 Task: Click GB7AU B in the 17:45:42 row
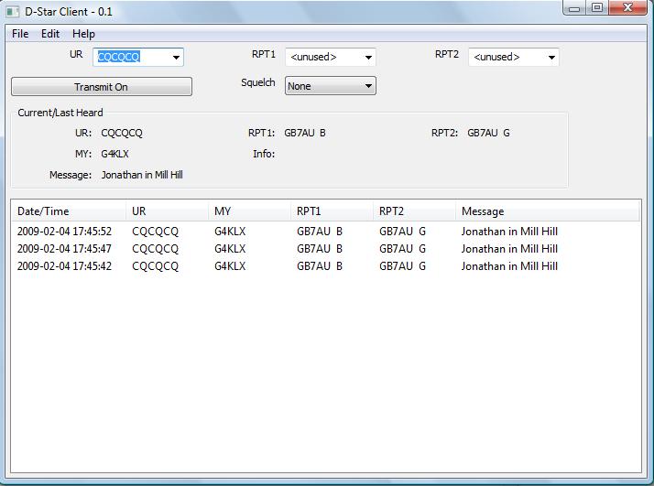(320, 266)
